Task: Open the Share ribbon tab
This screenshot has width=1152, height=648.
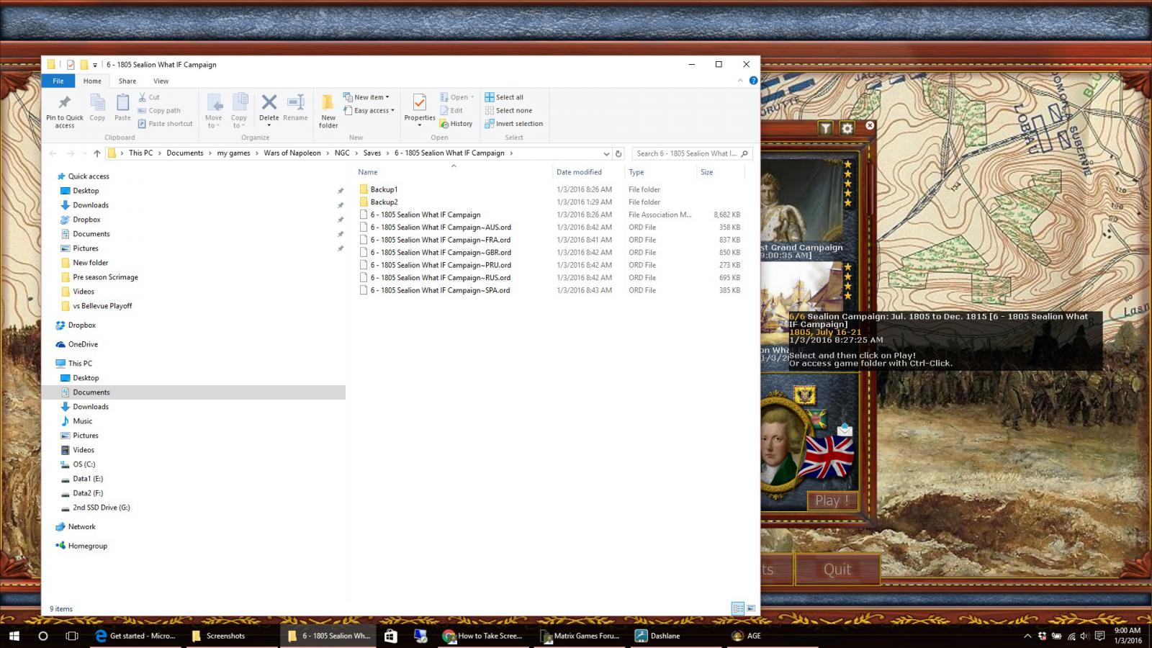Action: 127,81
